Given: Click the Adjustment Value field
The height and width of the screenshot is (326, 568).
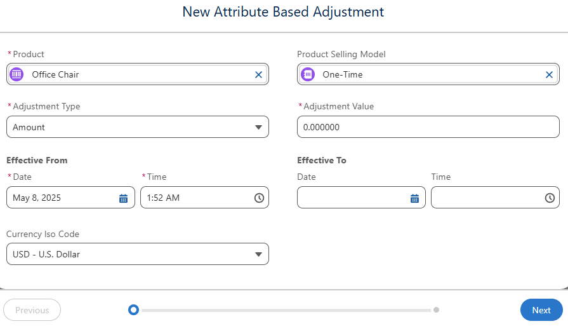Looking at the screenshot, I should [428, 127].
